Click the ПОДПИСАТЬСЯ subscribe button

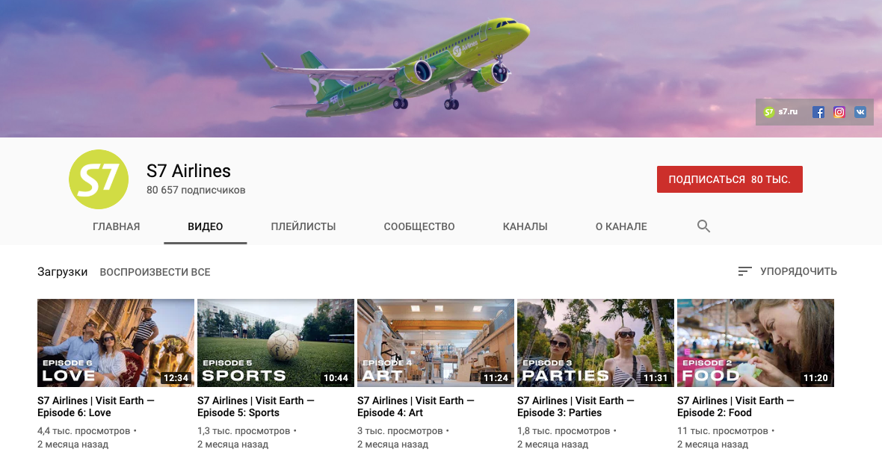(730, 179)
